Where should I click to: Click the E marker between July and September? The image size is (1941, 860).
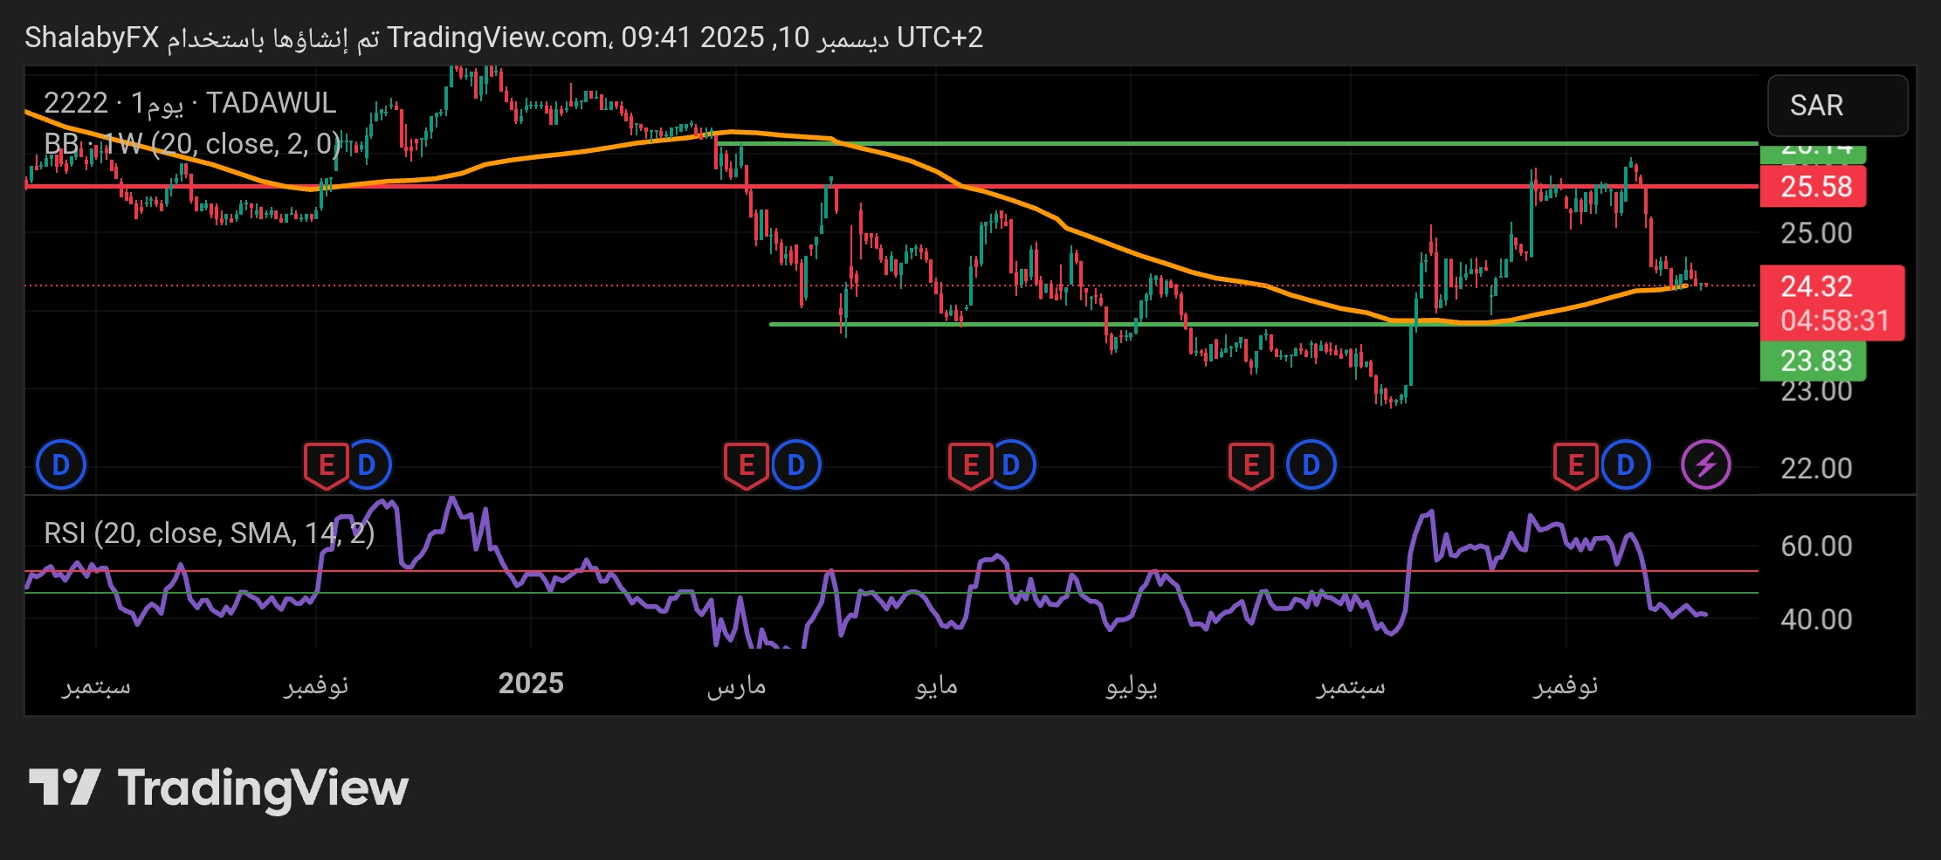tap(1250, 464)
